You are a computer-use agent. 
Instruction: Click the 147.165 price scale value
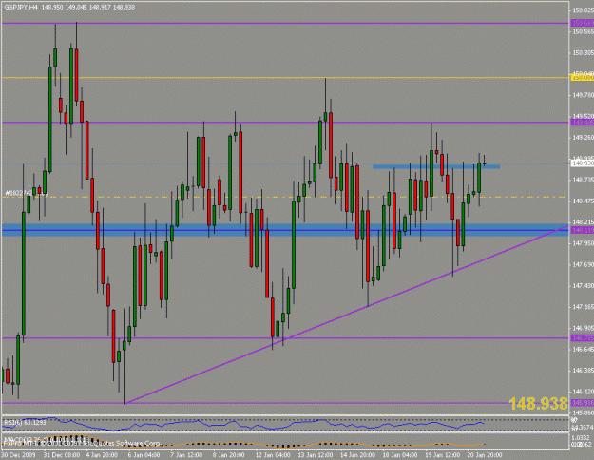(583, 307)
